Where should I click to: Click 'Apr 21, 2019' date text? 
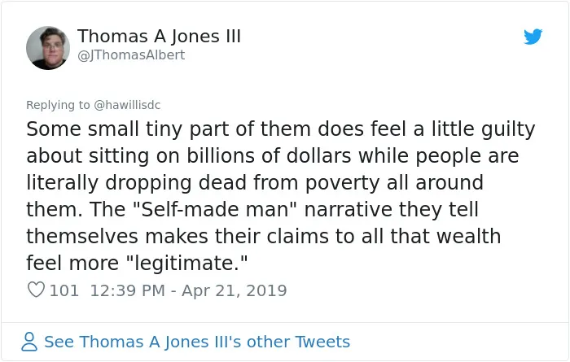click(x=235, y=290)
